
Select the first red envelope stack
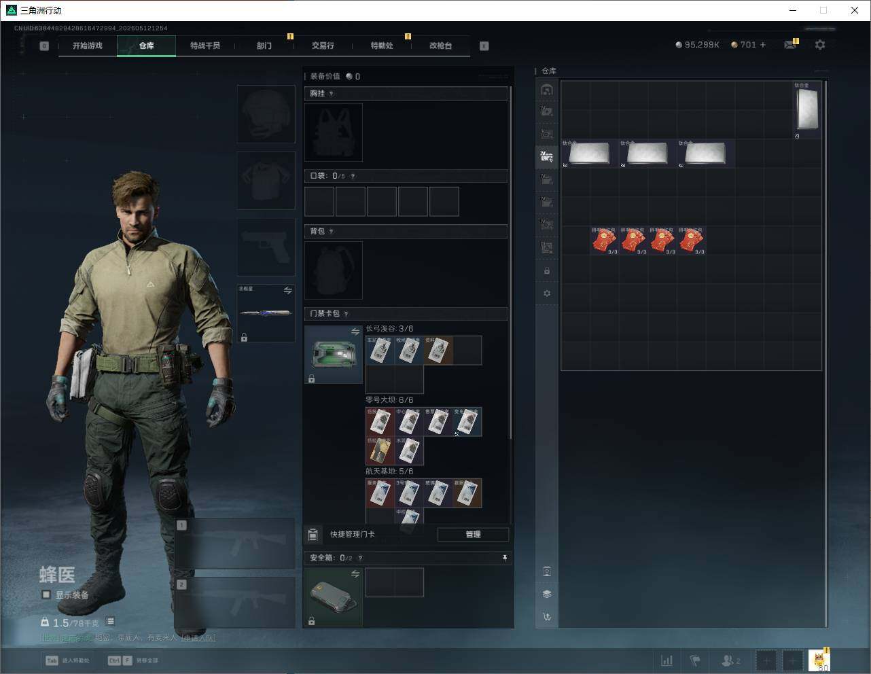605,241
